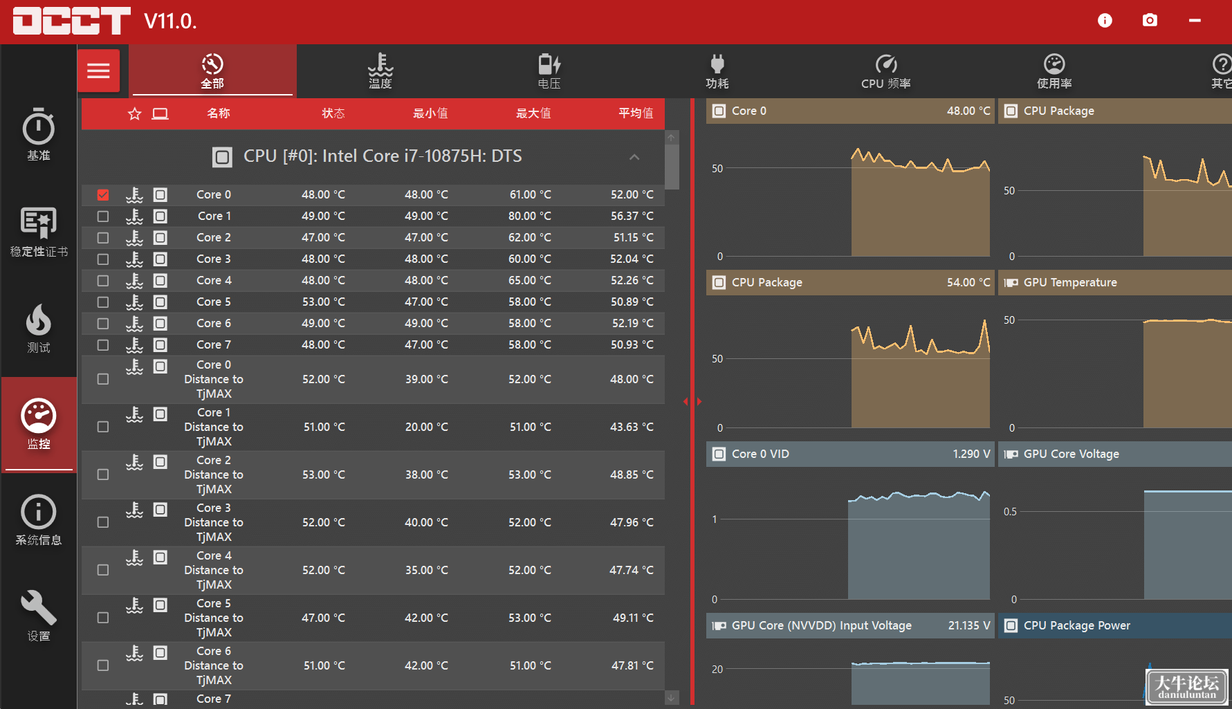Switch to the 全部 tab
Screen dimensions: 1232x709
coord(212,71)
